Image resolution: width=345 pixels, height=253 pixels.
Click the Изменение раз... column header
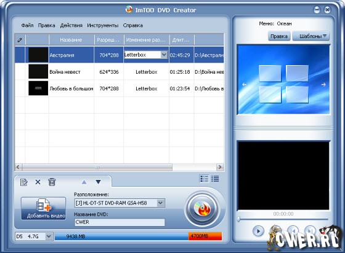[x=147, y=40]
